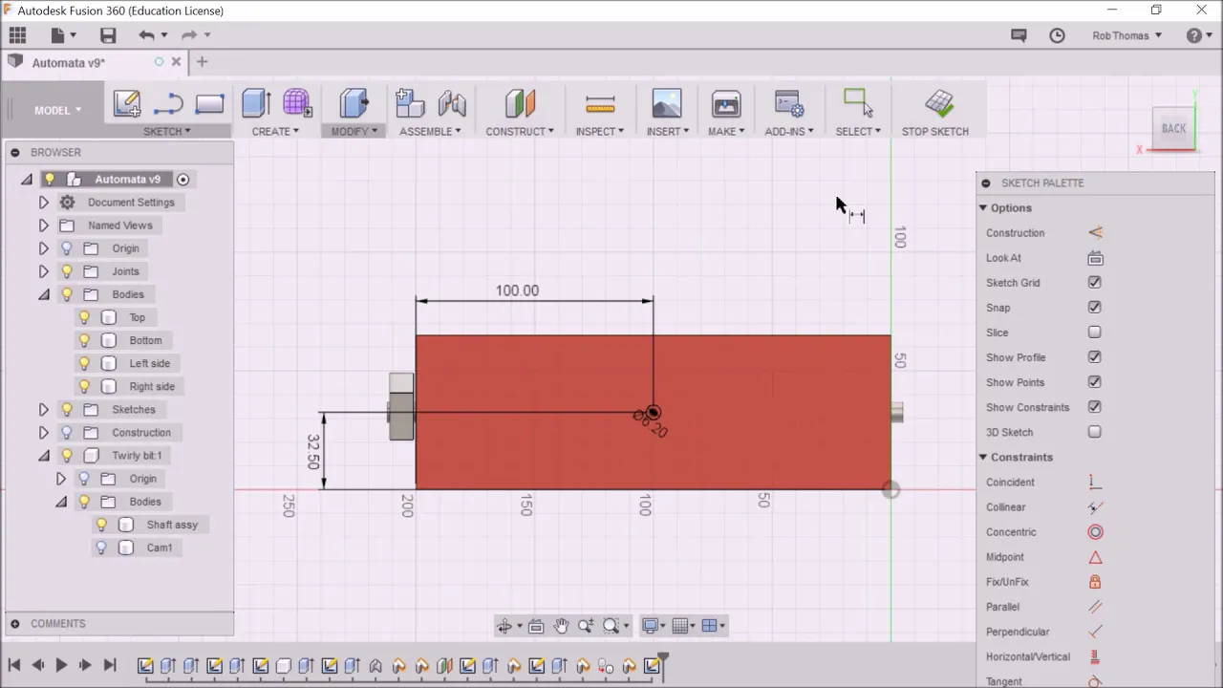
Task: Open the CONSTRUCT menu
Action: [x=520, y=132]
